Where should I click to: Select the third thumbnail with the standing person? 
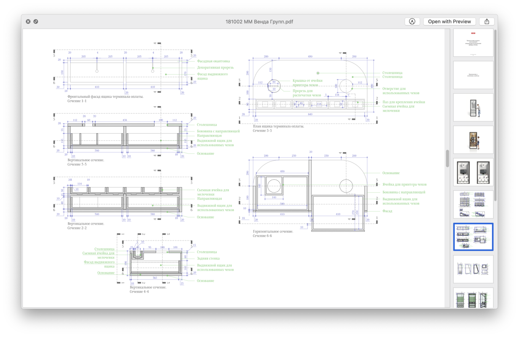coord(473,107)
